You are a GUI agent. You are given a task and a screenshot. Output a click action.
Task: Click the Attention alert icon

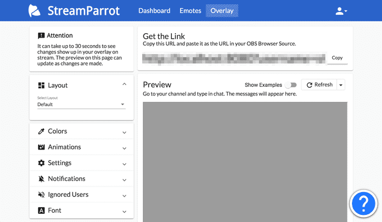coord(41,36)
